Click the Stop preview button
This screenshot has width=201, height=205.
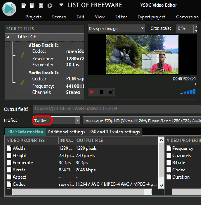click(101, 92)
